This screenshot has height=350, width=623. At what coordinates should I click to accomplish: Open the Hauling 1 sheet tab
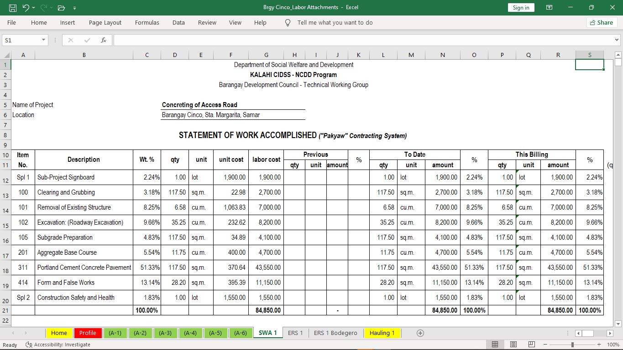click(x=382, y=333)
